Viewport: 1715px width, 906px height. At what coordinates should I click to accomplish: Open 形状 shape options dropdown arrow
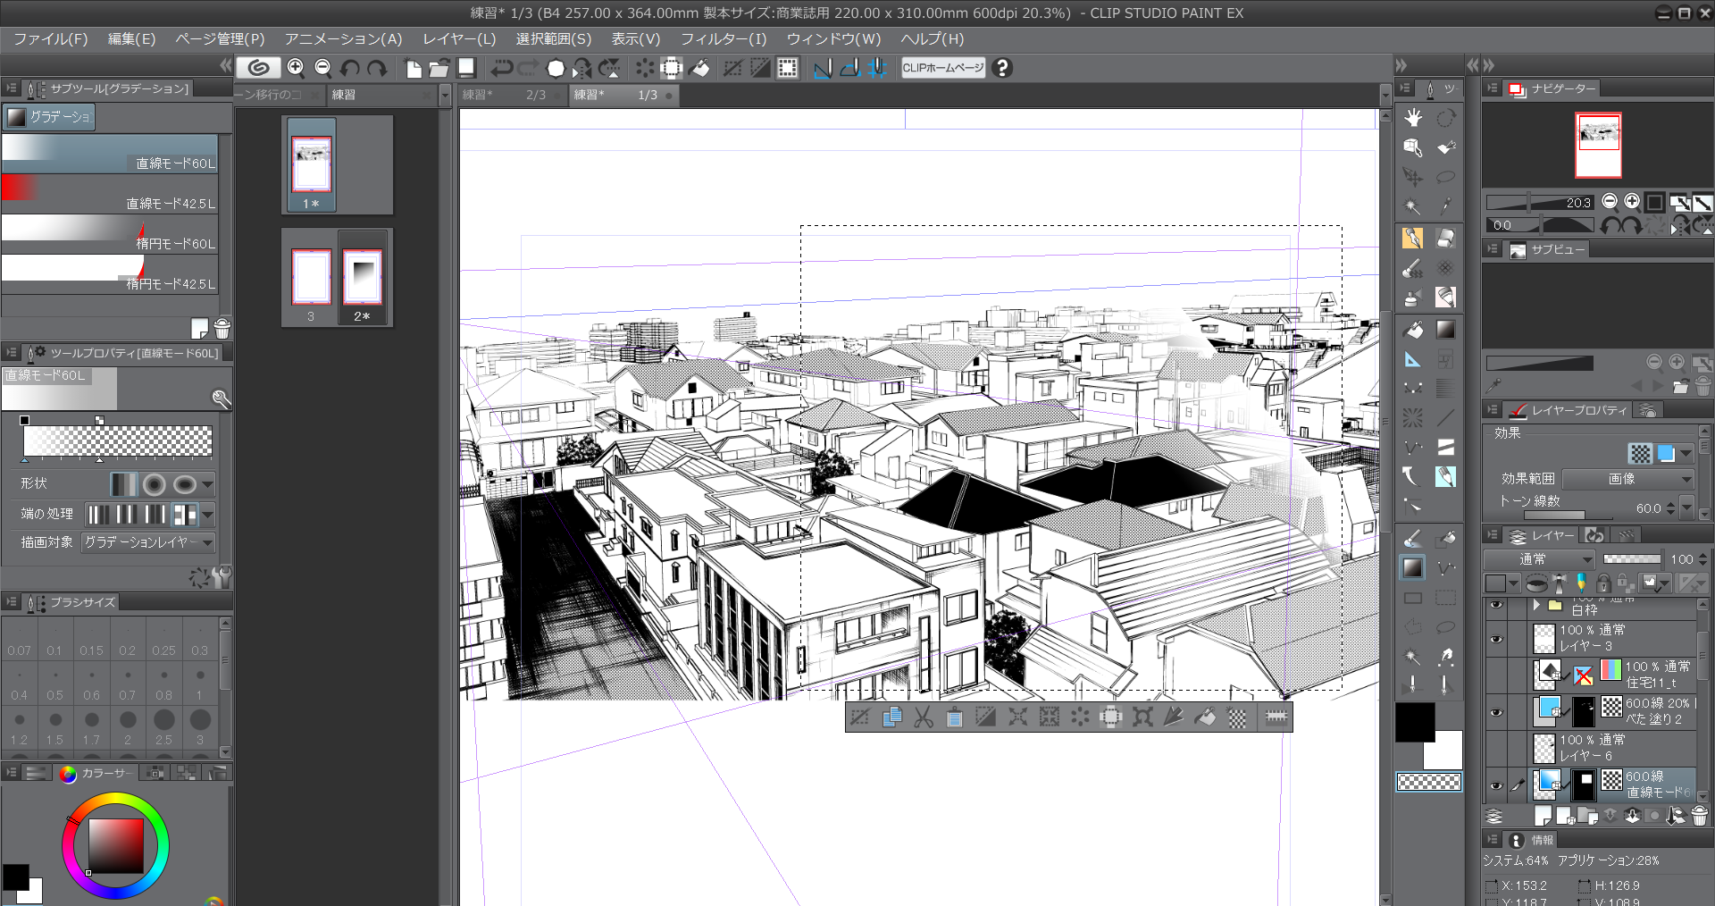point(207,484)
